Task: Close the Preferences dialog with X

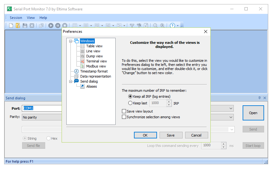Action: pyautogui.click(x=206, y=32)
